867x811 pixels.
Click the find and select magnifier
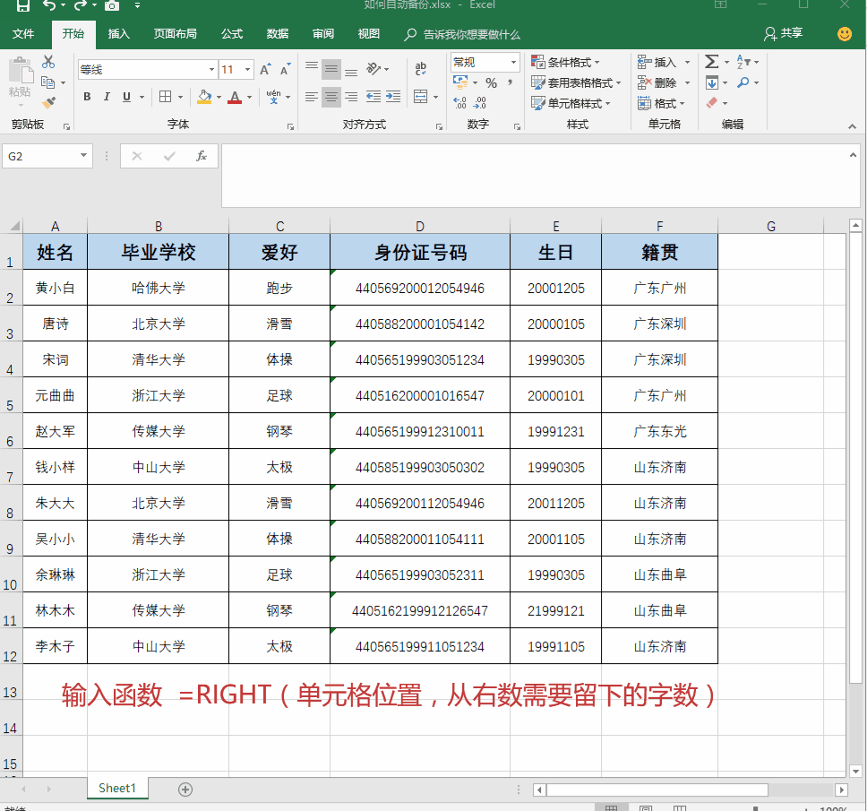pos(743,82)
